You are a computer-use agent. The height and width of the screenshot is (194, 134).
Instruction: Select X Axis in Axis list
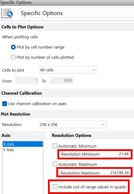(x=23, y=144)
